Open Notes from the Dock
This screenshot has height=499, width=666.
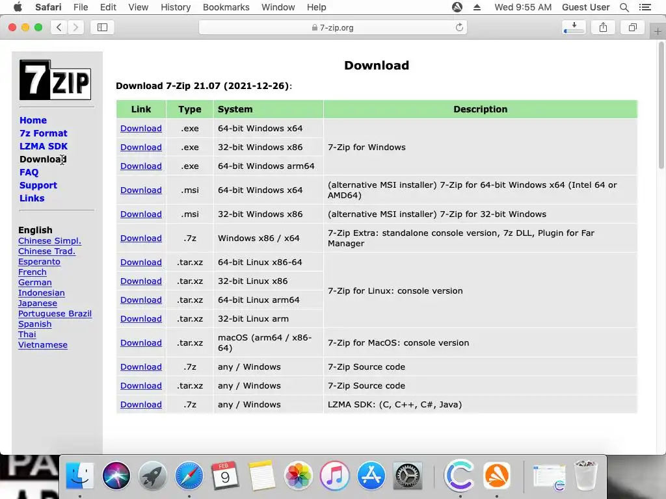tap(261, 475)
